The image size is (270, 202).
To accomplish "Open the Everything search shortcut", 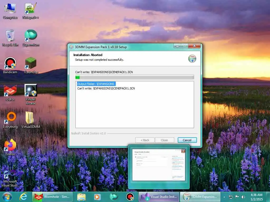I will pyautogui.click(x=10, y=120).
